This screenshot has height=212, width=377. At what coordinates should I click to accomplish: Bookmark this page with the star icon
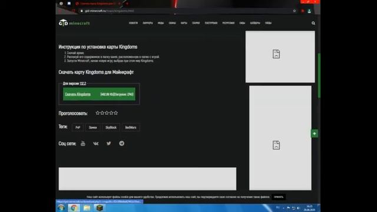coord(295,11)
